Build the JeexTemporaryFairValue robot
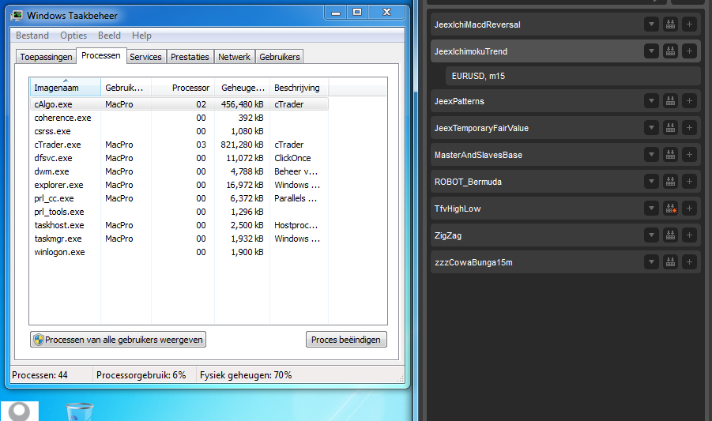The height and width of the screenshot is (421, 712). (x=670, y=128)
